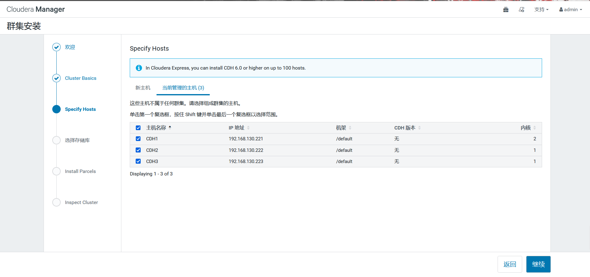Screen dimensions: 590x277
Task: Click the CDH 版本 column header
Action: click(405, 128)
